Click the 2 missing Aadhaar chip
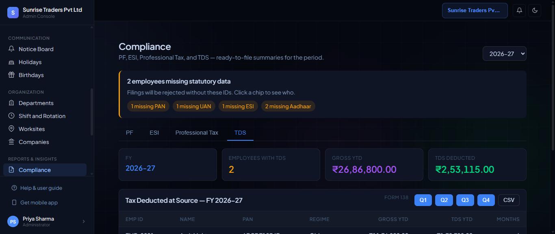555x234 pixels. click(288, 106)
